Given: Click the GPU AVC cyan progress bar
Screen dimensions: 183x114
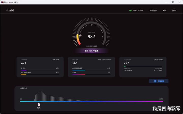Looking at the screenshot, I should (x=91, y=70).
